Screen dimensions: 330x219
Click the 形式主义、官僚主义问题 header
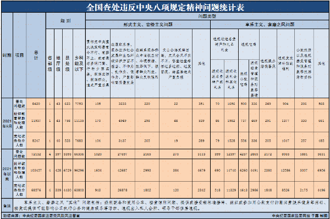(x=148, y=24)
